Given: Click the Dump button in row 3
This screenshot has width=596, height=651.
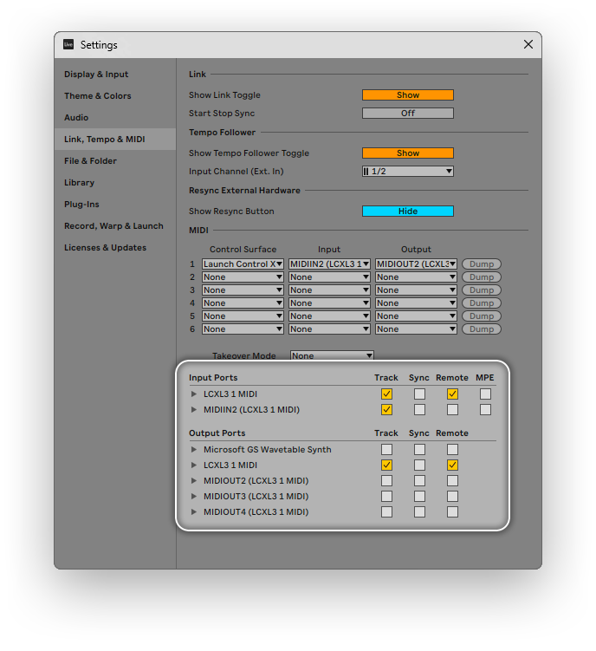Looking at the screenshot, I should tap(482, 290).
